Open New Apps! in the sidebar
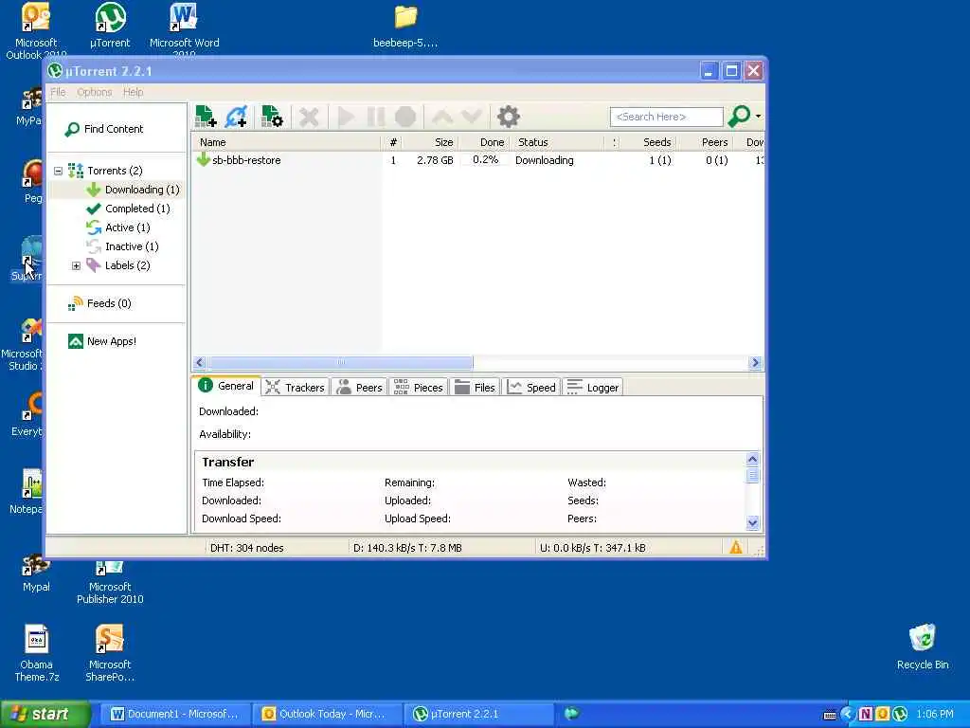970x728 pixels. (102, 341)
